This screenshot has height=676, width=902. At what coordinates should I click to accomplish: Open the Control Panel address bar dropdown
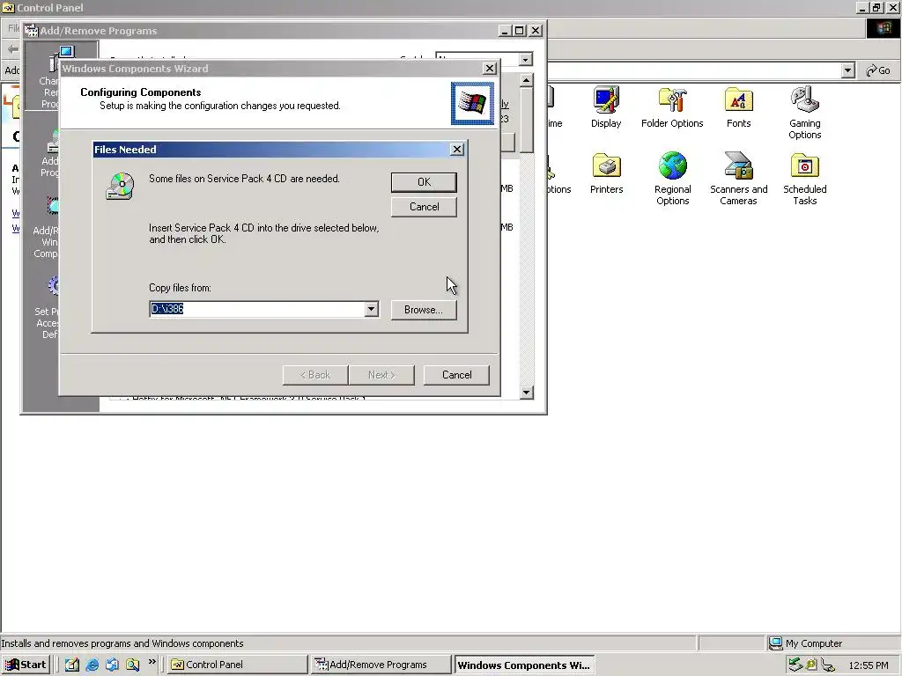[x=847, y=70]
